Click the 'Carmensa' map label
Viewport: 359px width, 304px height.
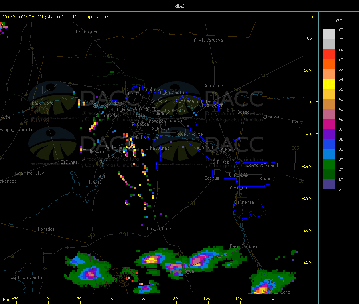tap(244, 202)
